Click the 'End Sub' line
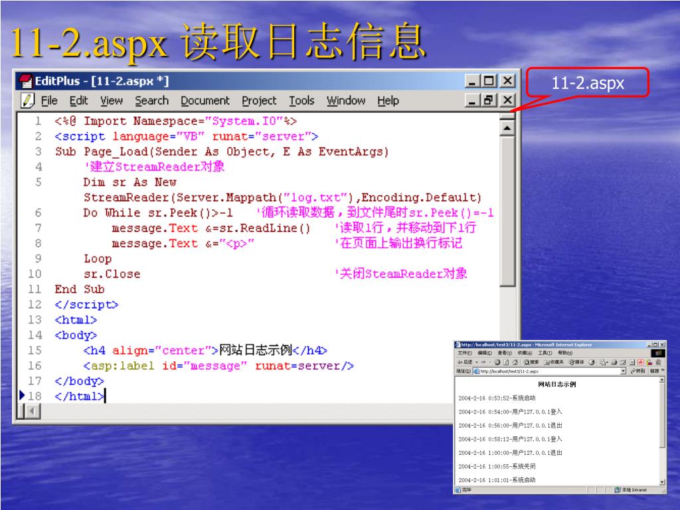The height and width of the screenshot is (510, 680). pos(80,290)
